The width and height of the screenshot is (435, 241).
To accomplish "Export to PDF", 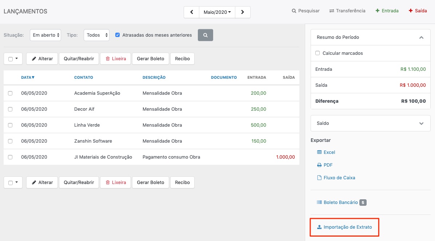I will point(324,165).
